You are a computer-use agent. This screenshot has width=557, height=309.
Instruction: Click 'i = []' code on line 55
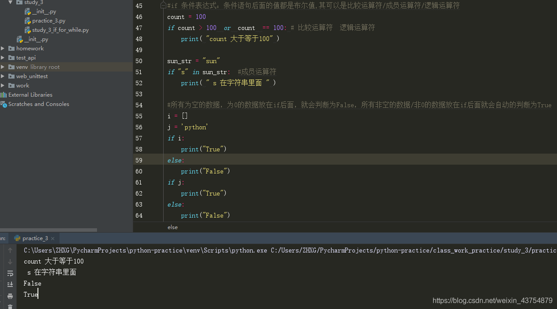pyautogui.click(x=178, y=116)
